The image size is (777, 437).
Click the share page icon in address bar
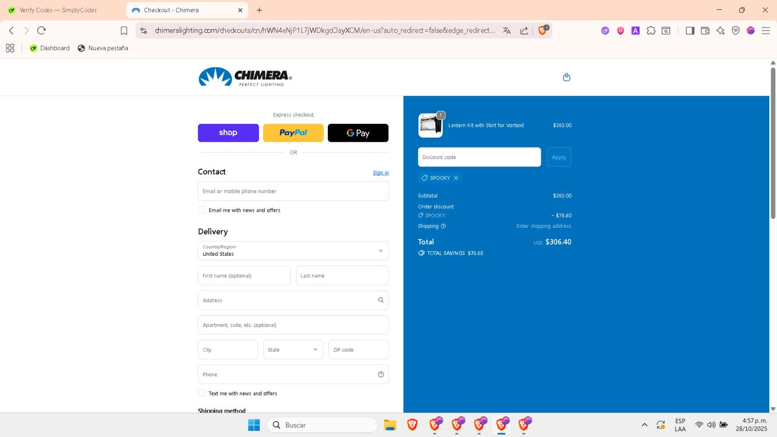pyautogui.click(x=524, y=31)
